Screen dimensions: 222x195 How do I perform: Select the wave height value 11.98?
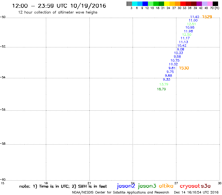pyautogui.click(x=188, y=31)
